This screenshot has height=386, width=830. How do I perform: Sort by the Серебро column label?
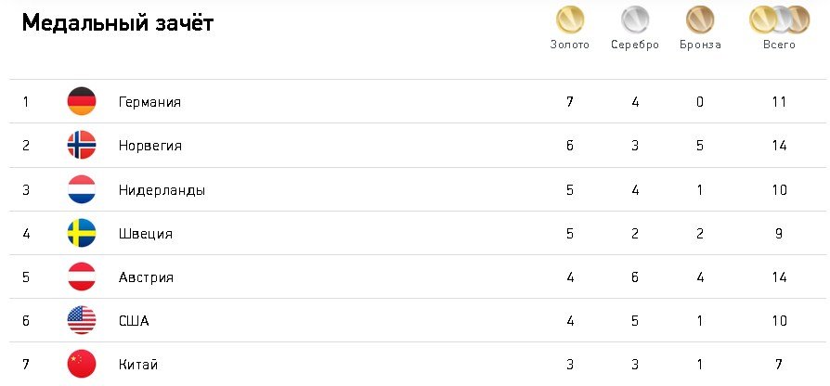(635, 45)
